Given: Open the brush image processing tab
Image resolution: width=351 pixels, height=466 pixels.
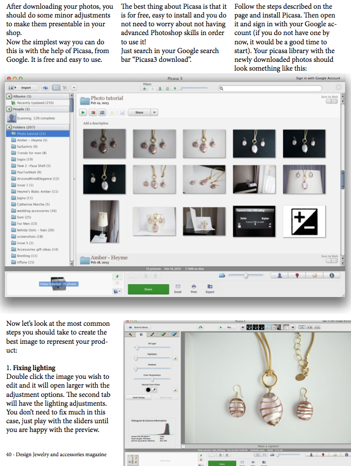Looking at the screenshot, I should 152,335.
